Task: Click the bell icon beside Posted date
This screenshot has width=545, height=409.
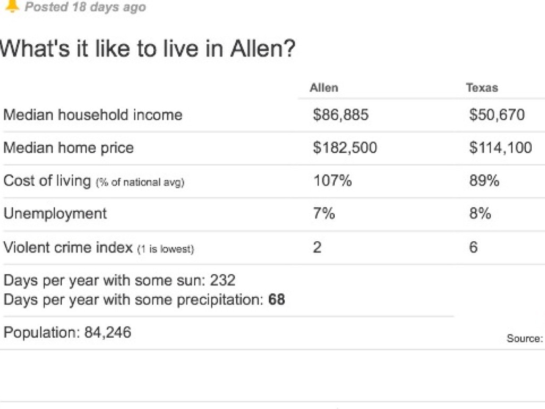Action: (11, 6)
